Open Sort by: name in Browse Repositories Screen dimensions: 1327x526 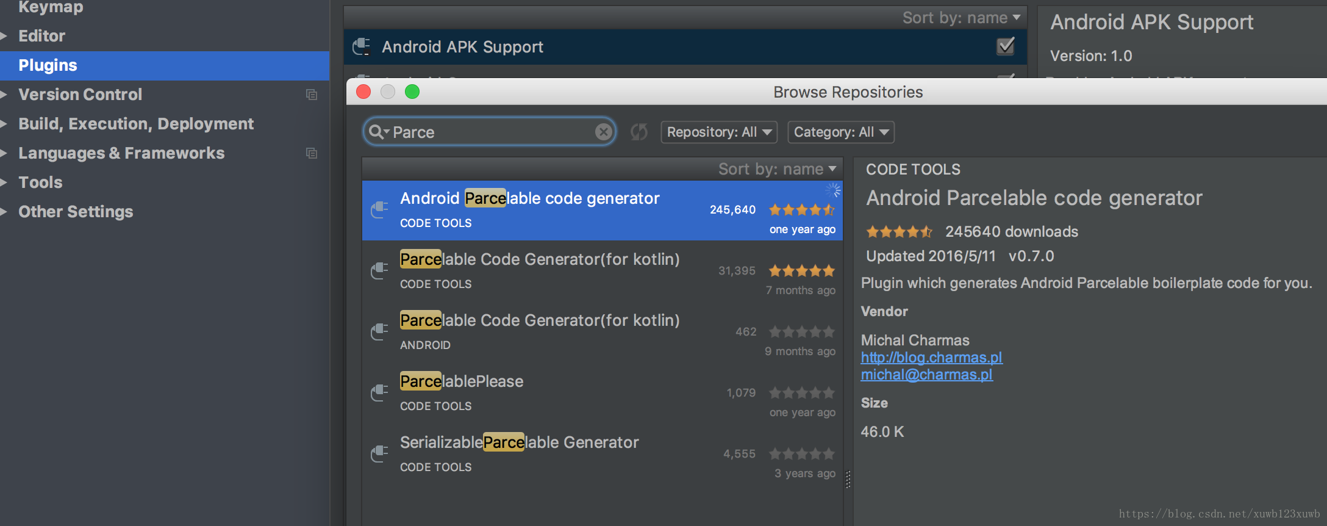(x=777, y=169)
